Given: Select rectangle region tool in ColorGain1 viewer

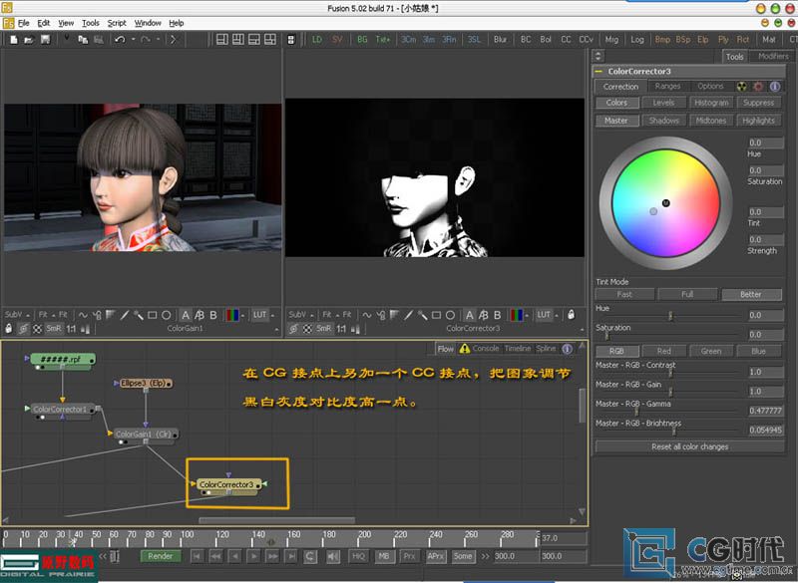Looking at the screenshot, I should [153, 315].
